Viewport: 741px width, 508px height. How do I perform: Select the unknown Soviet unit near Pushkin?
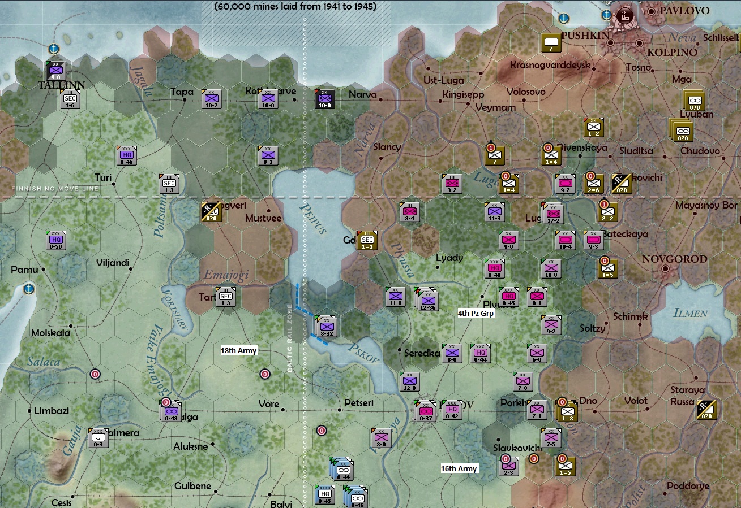pyautogui.click(x=551, y=42)
